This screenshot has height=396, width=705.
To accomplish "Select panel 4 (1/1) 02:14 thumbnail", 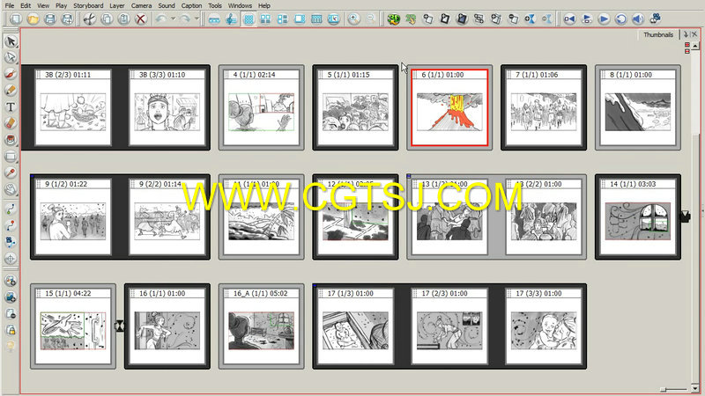I will (x=261, y=107).
